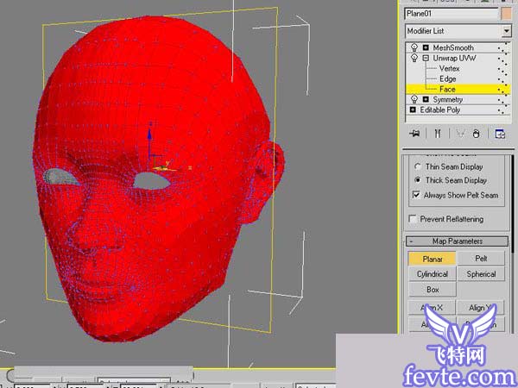Expand the Editable Poly modifier

(x=413, y=110)
